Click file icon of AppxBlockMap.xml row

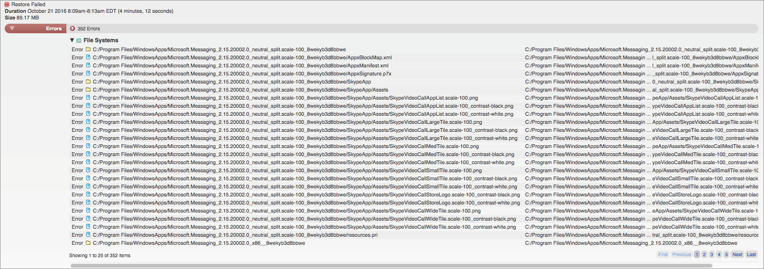pyautogui.click(x=88, y=57)
